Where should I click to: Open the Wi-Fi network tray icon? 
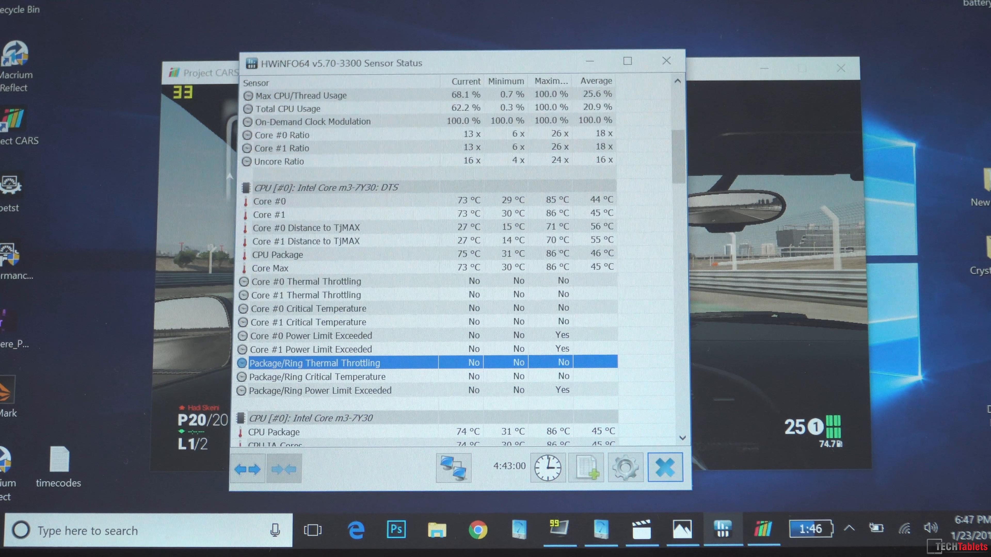pyautogui.click(x=905, y=529)
